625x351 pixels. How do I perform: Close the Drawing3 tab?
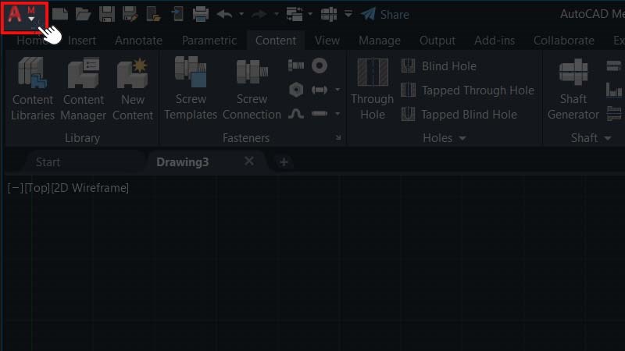click(x=249, y=161)
